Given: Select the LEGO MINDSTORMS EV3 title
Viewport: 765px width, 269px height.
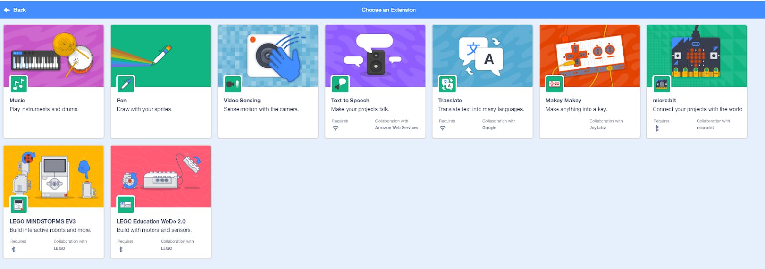Looking at the screenshot, I should (x=43, y=221).
